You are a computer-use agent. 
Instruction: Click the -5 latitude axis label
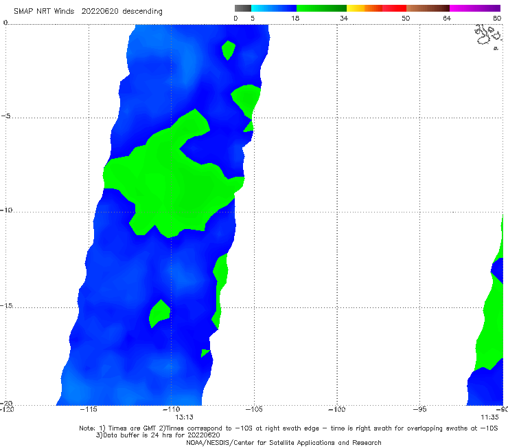click(x=6, y=116)
